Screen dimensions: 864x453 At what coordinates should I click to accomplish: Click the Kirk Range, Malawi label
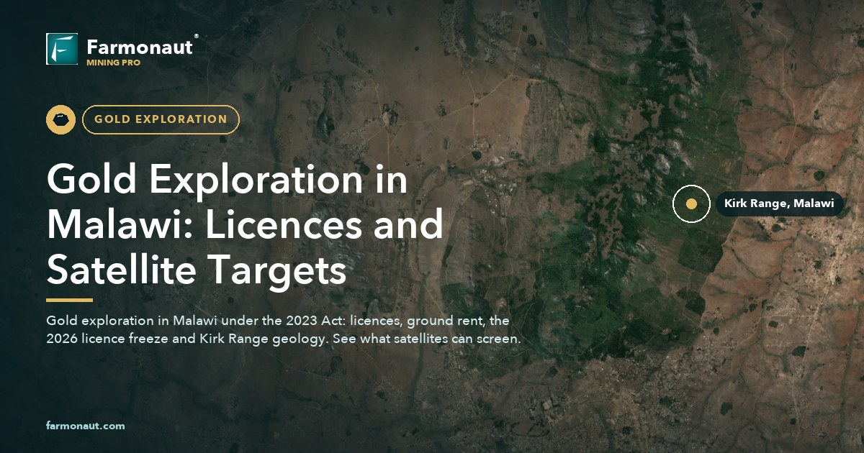[x=779, y=204]
